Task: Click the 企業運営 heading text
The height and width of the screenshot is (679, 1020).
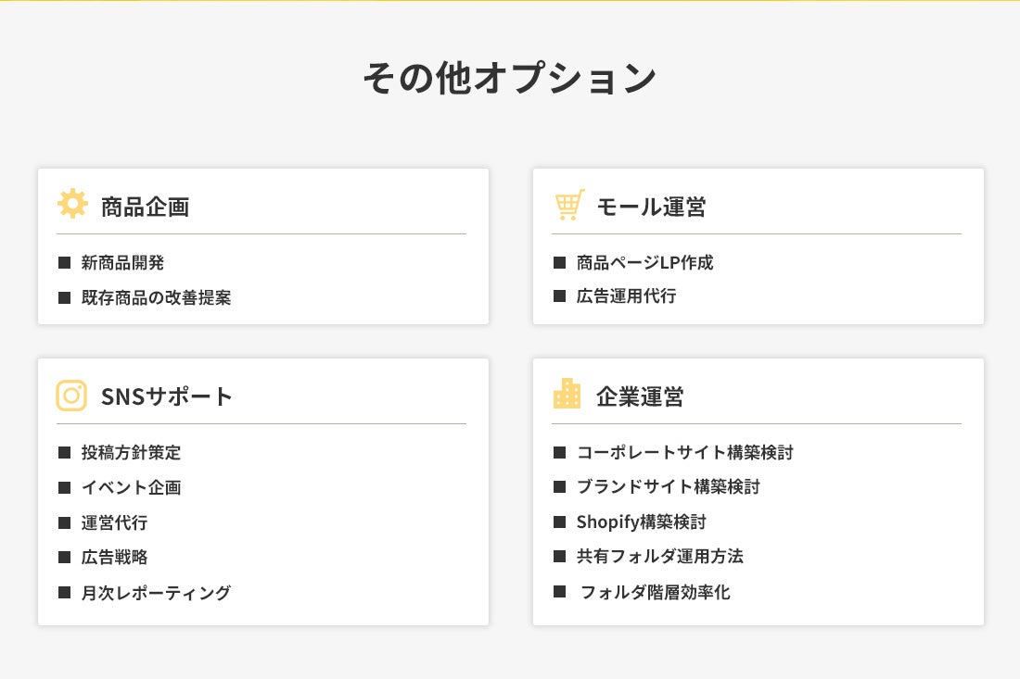Action: pos(640,396)
